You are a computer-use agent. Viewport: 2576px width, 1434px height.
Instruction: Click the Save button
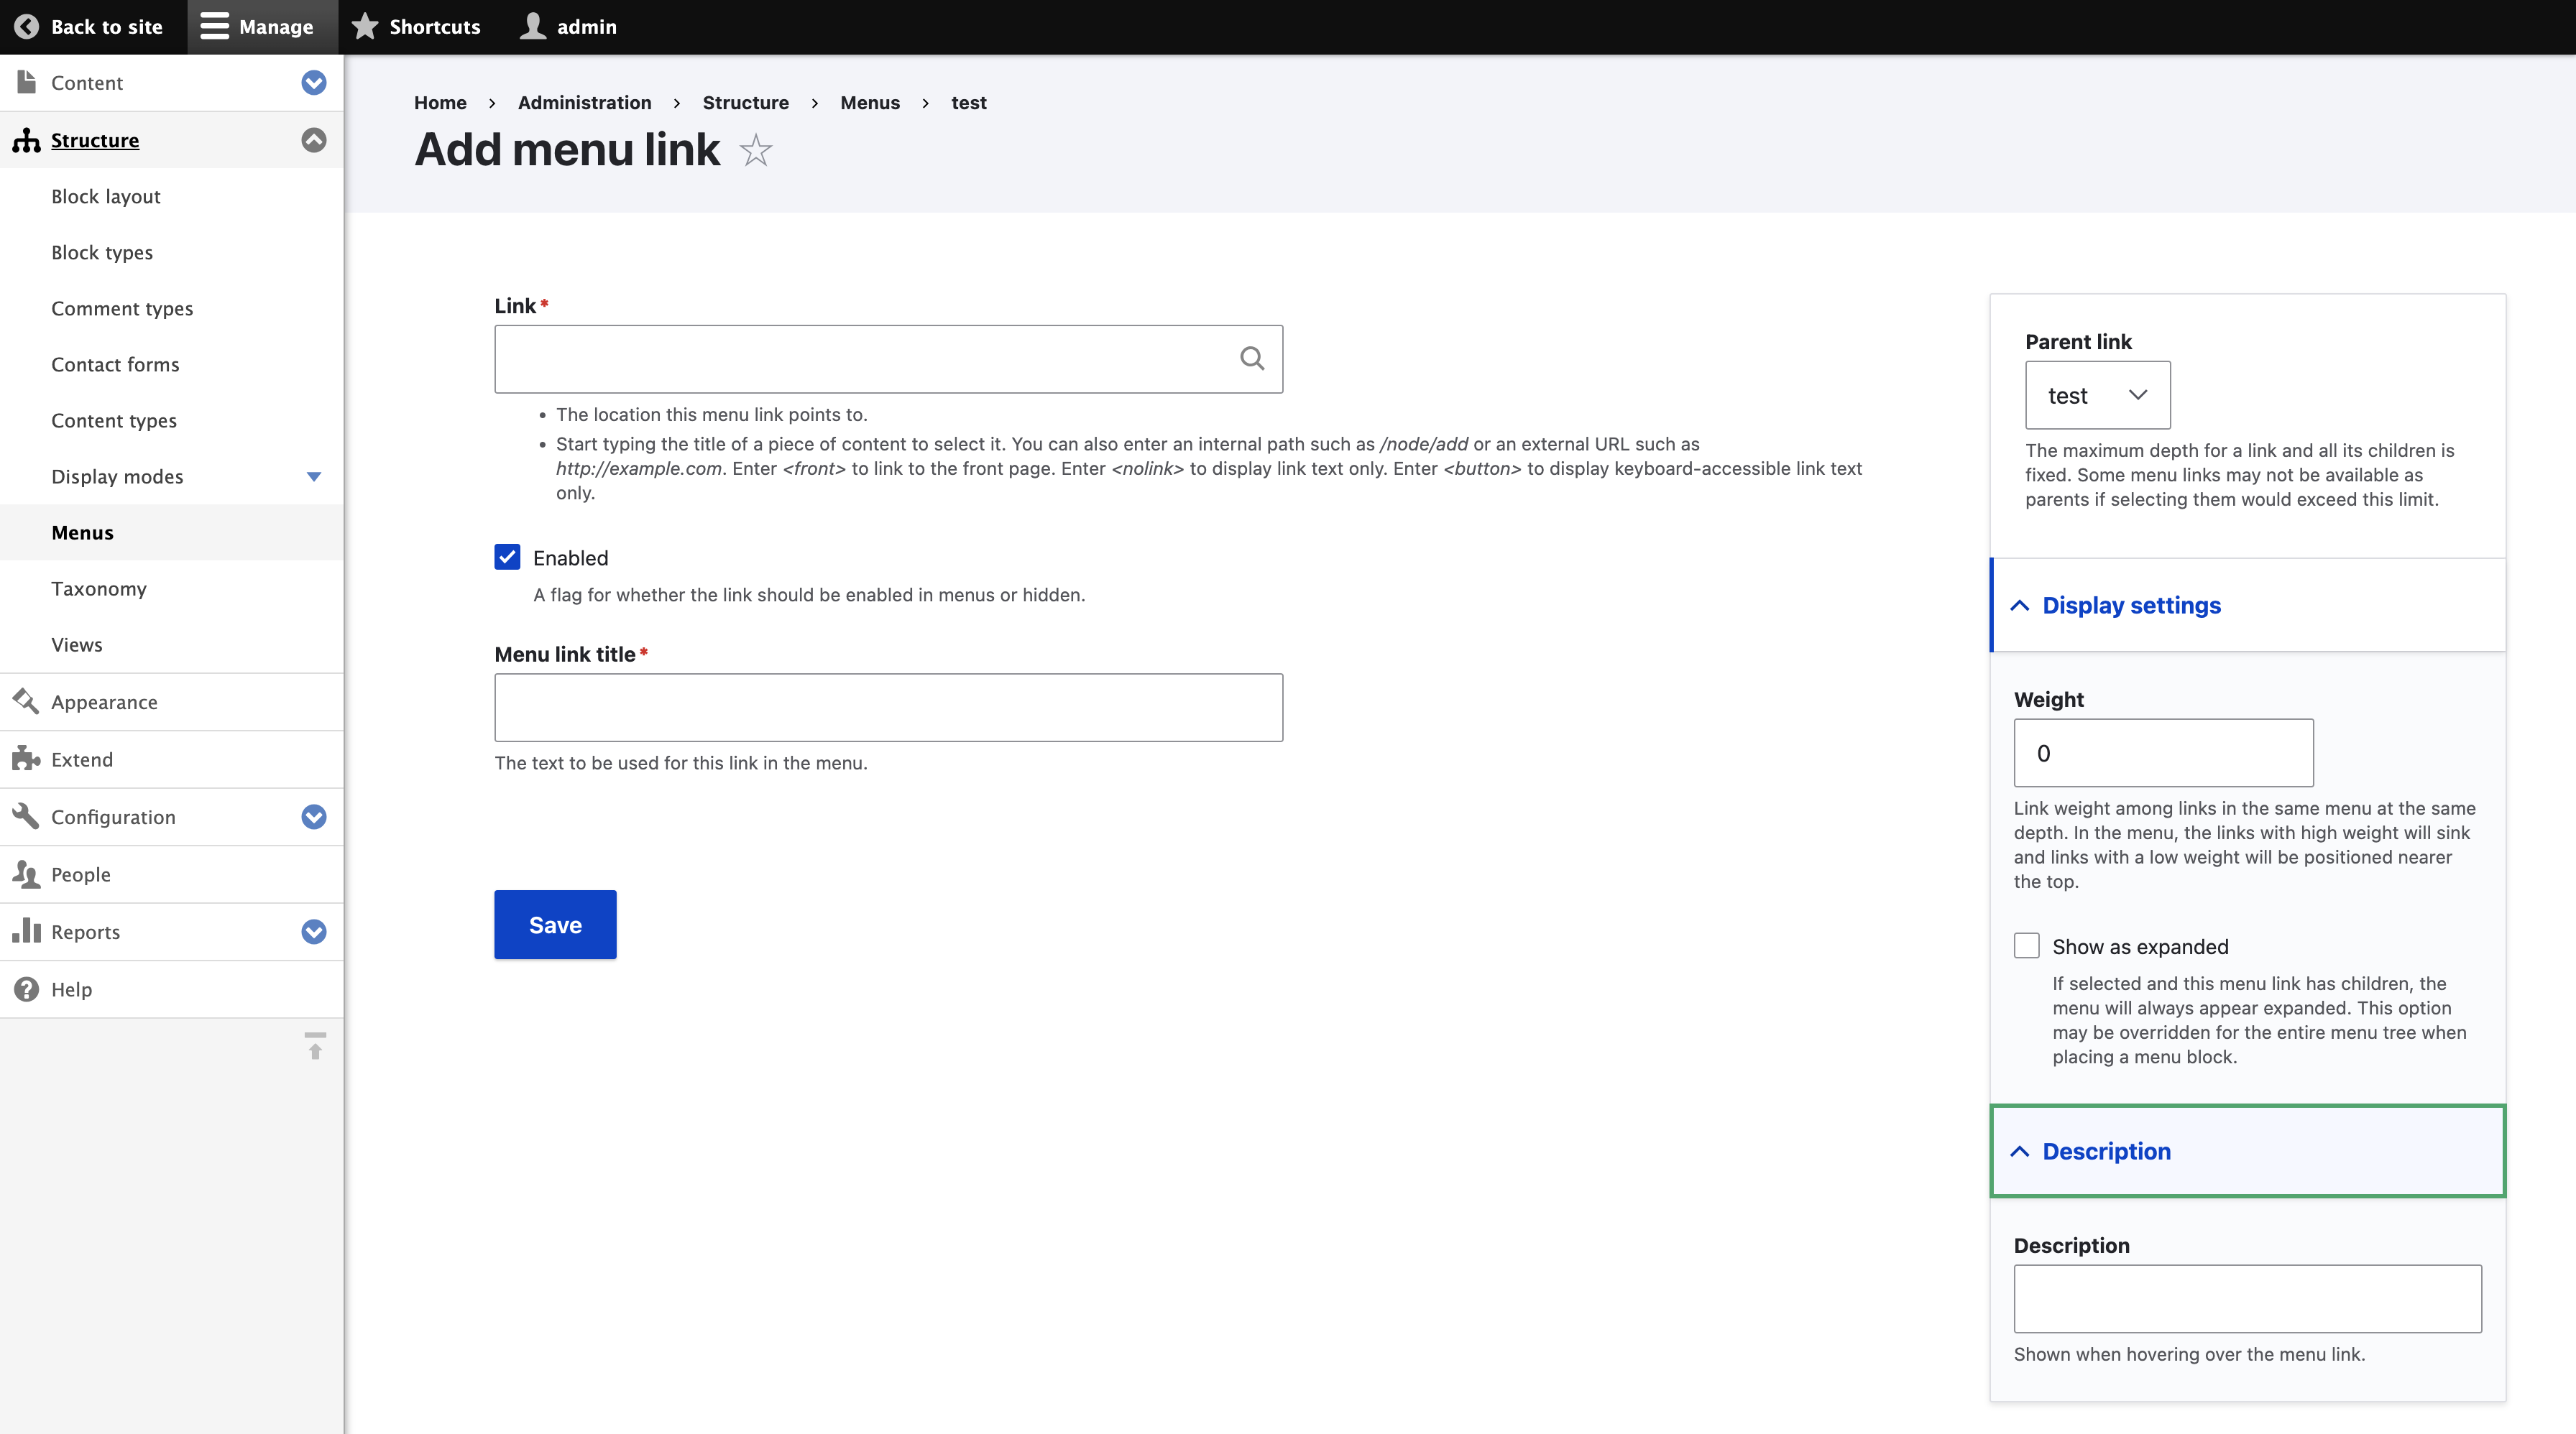(x=554, y=925)
